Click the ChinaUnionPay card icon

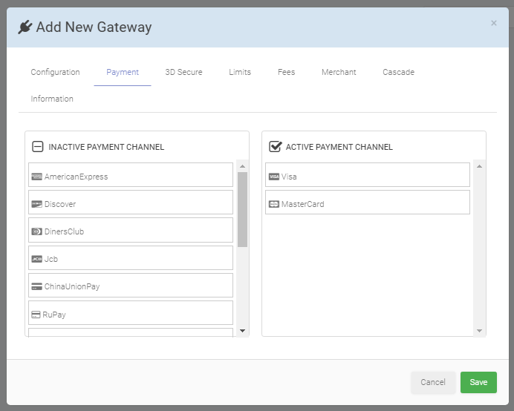tap(36, 286)
